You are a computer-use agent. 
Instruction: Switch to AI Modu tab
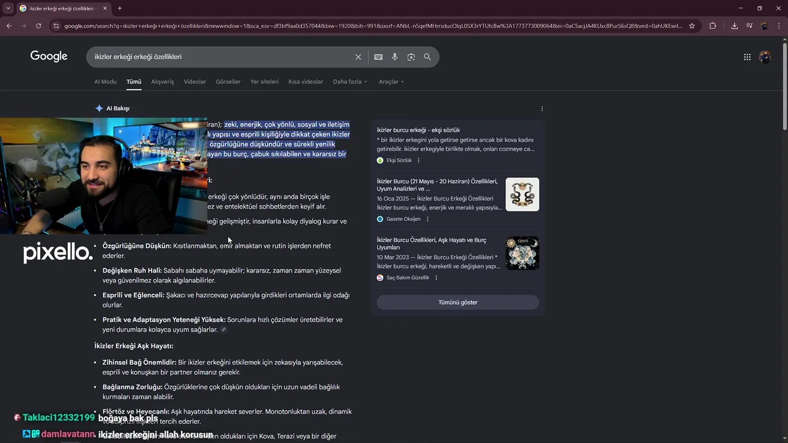point(105,82)
